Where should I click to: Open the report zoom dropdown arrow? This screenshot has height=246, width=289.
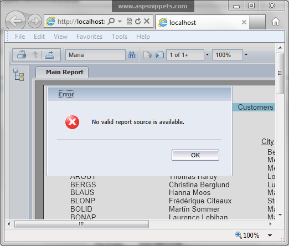(246, 55)
